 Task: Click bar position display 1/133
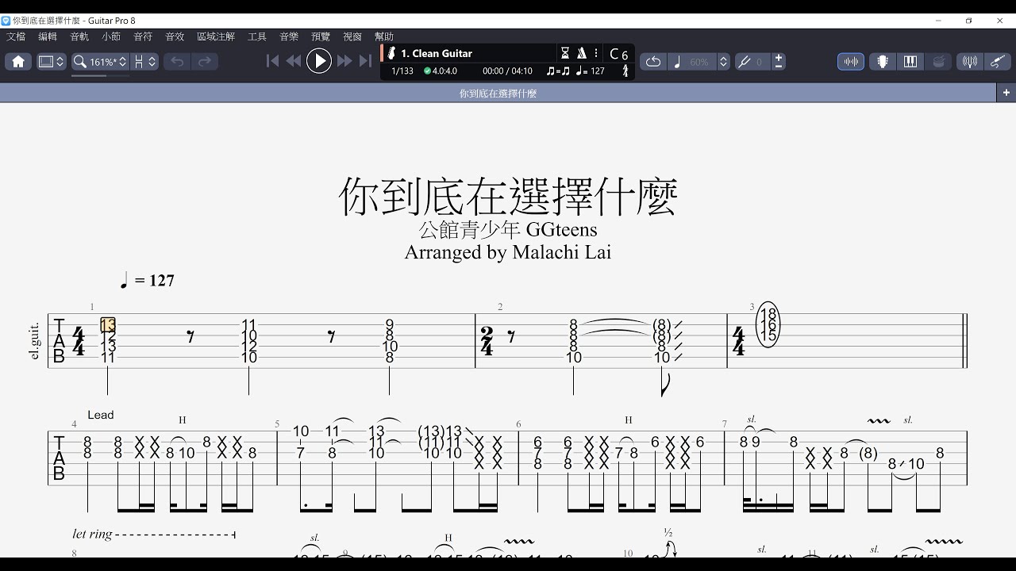pyautogui.click(x=402, y=71)
